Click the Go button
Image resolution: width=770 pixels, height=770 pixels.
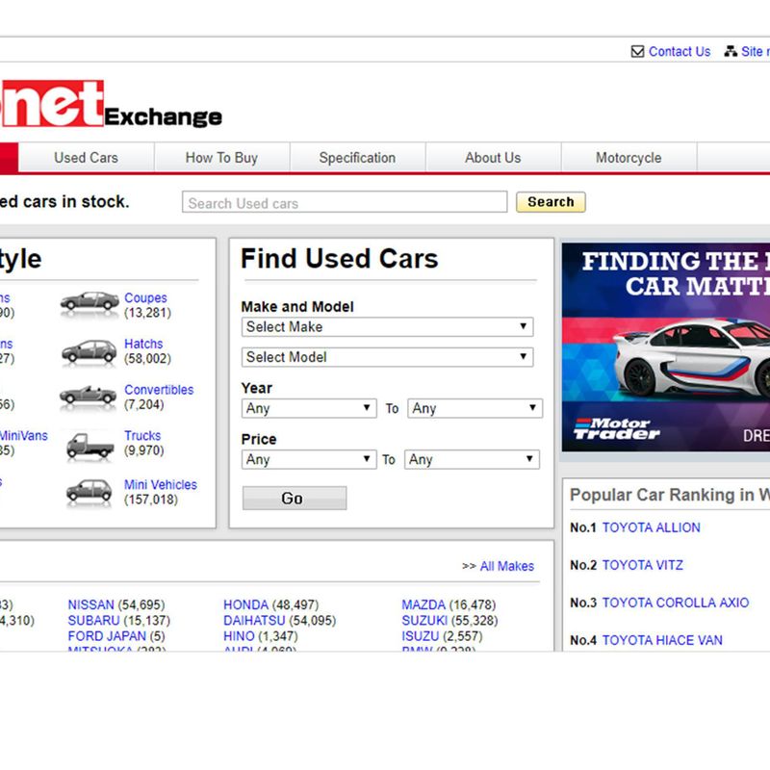295,498
